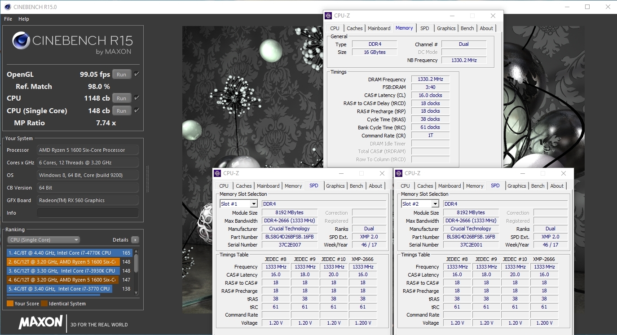
Task: Toggle the checkbox beside the CPU Run button
Action: 137,98
